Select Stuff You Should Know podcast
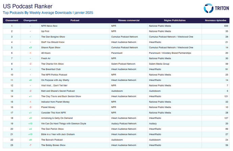The image size is (233, 151). point(52,42)
